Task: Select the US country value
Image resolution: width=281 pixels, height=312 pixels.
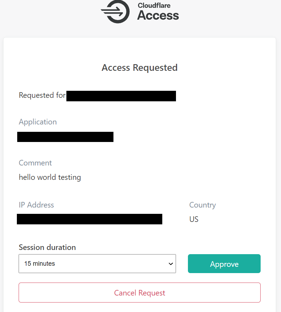Action: pyautogui.click(x=194, y=219)
